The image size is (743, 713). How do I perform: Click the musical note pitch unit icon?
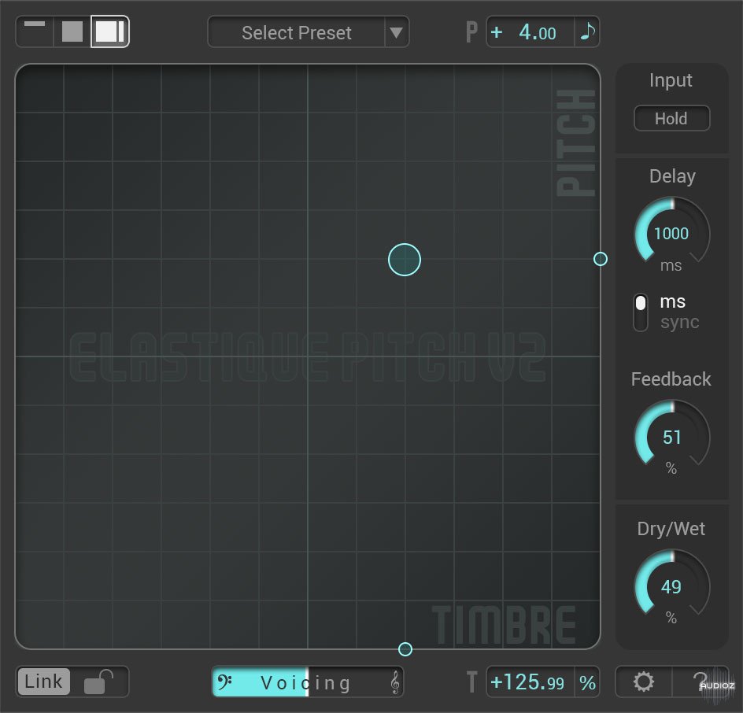(x=588, y=32)
